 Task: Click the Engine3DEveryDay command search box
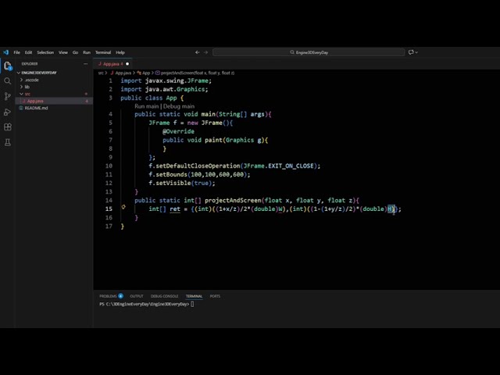tap(309, 52)
